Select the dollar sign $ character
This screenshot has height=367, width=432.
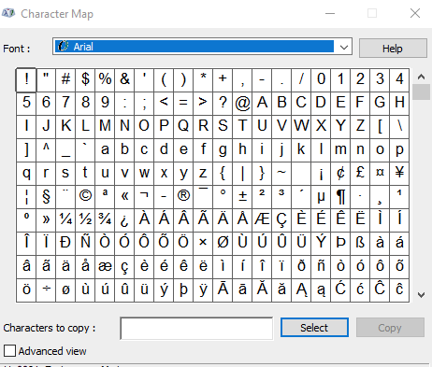point(85,80)
